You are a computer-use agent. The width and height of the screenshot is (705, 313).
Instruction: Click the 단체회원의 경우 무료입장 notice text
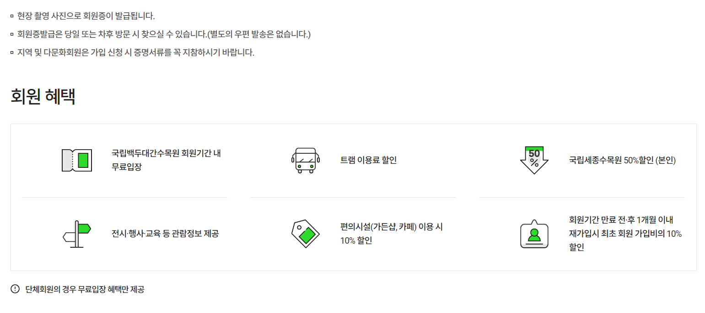85,289
